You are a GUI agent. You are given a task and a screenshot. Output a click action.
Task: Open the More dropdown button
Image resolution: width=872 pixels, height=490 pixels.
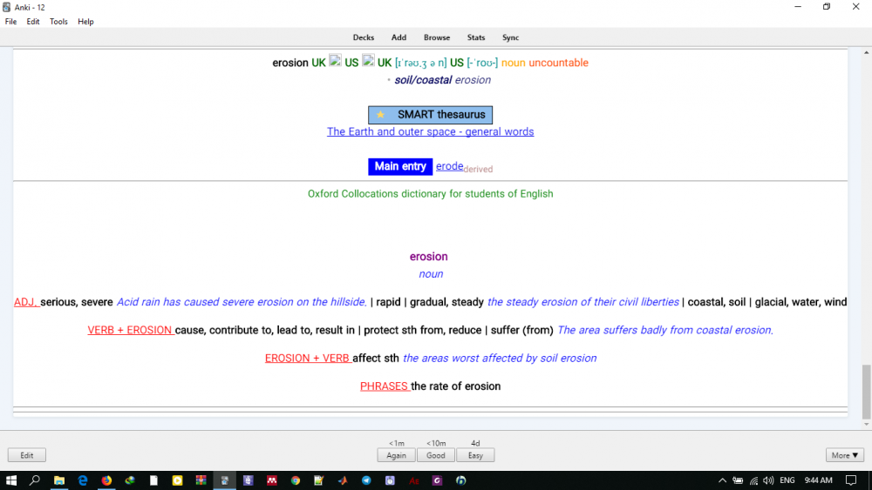(x=845, y=455)
